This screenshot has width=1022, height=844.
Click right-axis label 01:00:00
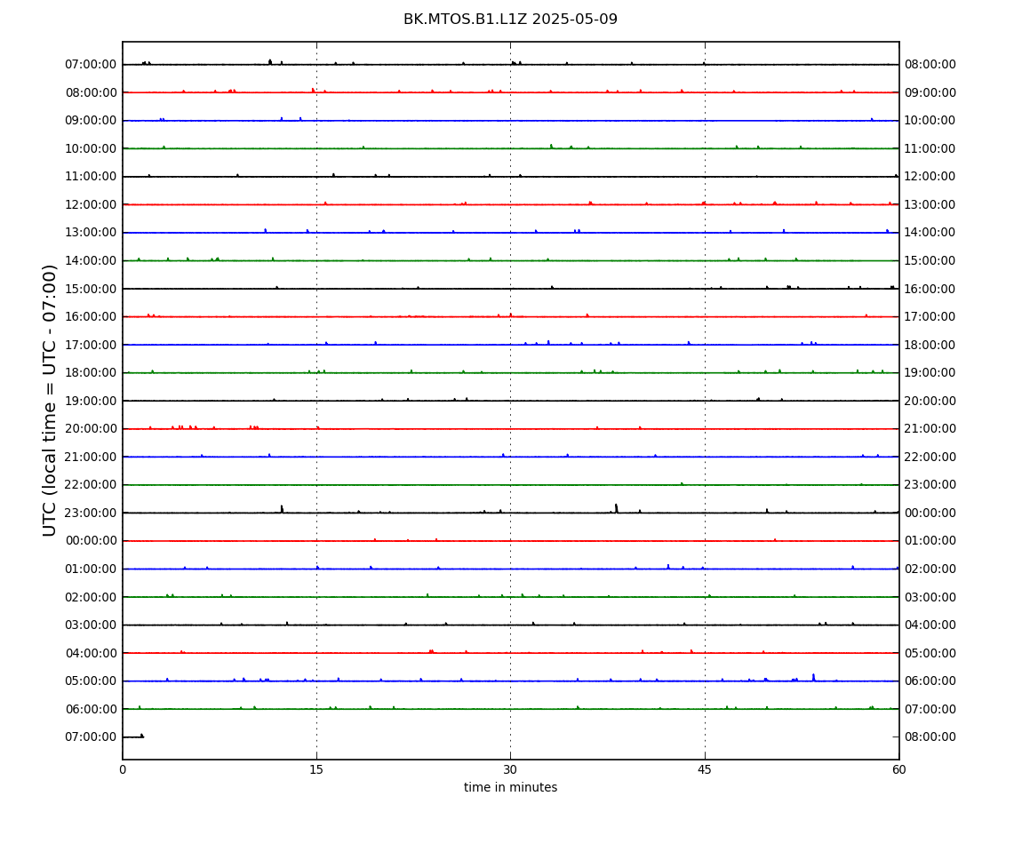coord(930,541)
